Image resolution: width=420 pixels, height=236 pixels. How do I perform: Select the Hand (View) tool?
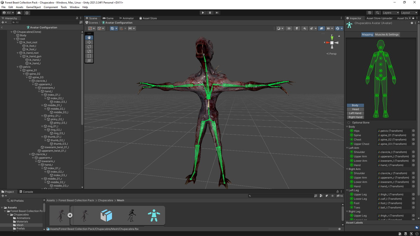(89, 37)
